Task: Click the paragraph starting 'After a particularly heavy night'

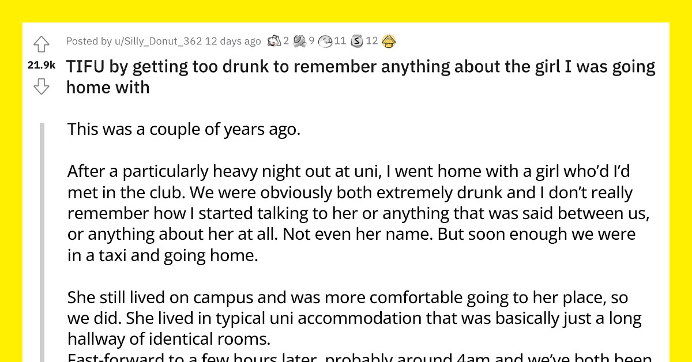Action: click(346, 213)
